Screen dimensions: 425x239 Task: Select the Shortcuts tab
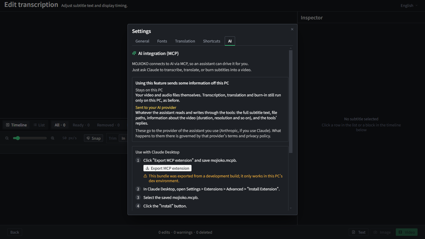coord(212,41)
